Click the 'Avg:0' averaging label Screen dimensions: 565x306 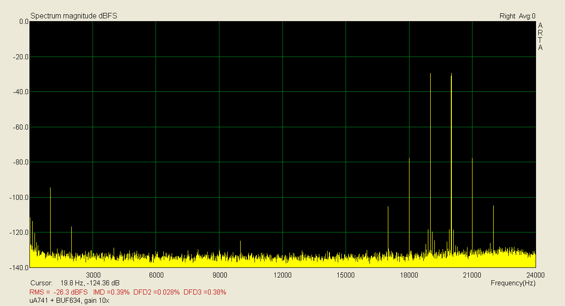(527, 16)
